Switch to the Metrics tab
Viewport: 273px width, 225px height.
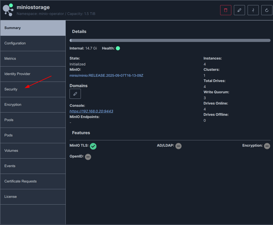pos(33,59)
